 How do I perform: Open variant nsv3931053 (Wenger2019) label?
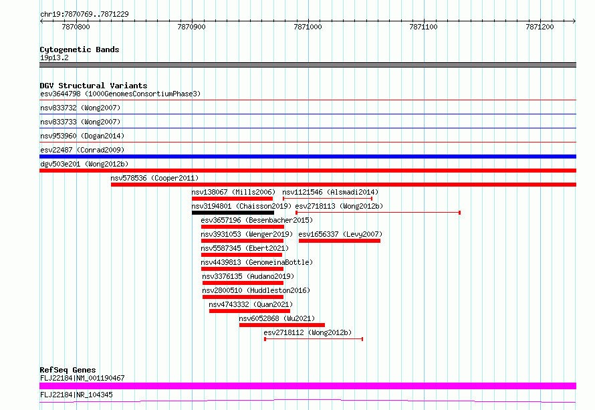point(247,234)
